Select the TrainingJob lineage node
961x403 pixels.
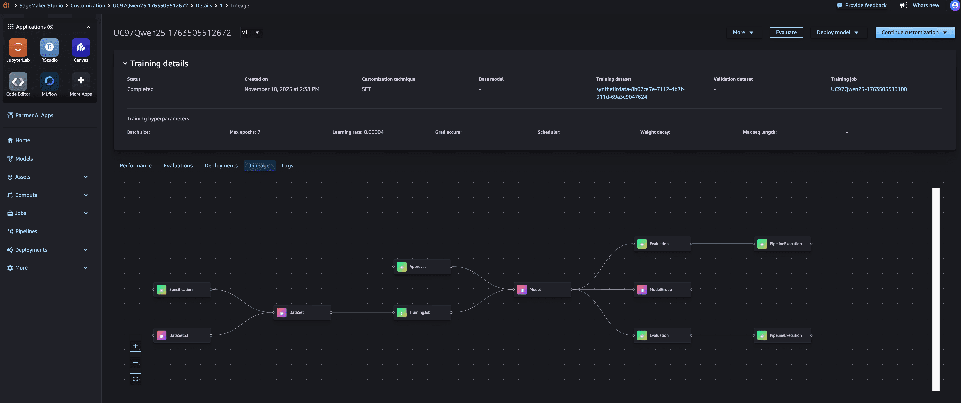tap(422, 312)
